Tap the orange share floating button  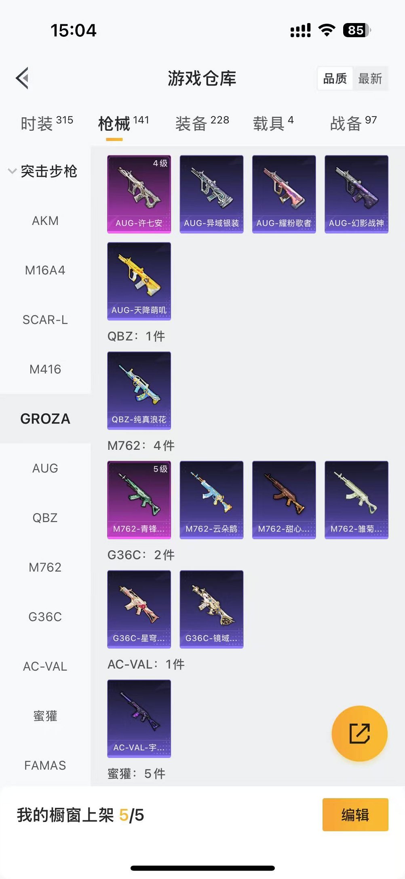(359, 733)
